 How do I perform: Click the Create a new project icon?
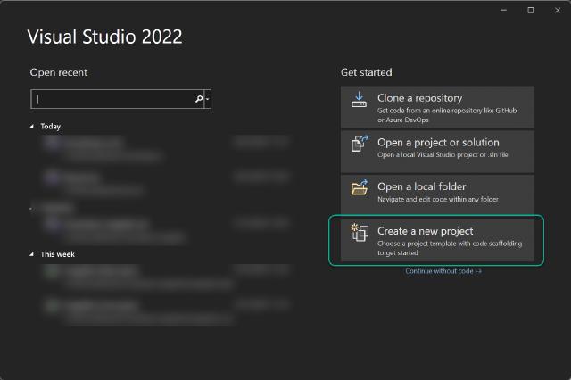(360, 234)
